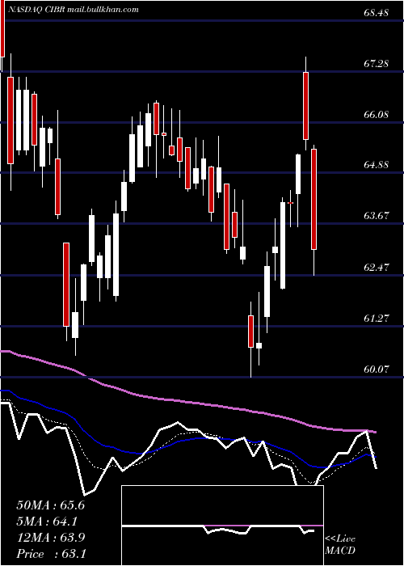The width and height of the screenshot is (404, 566).
Task: Select the 64.88 price axis label
Action: 376,165
